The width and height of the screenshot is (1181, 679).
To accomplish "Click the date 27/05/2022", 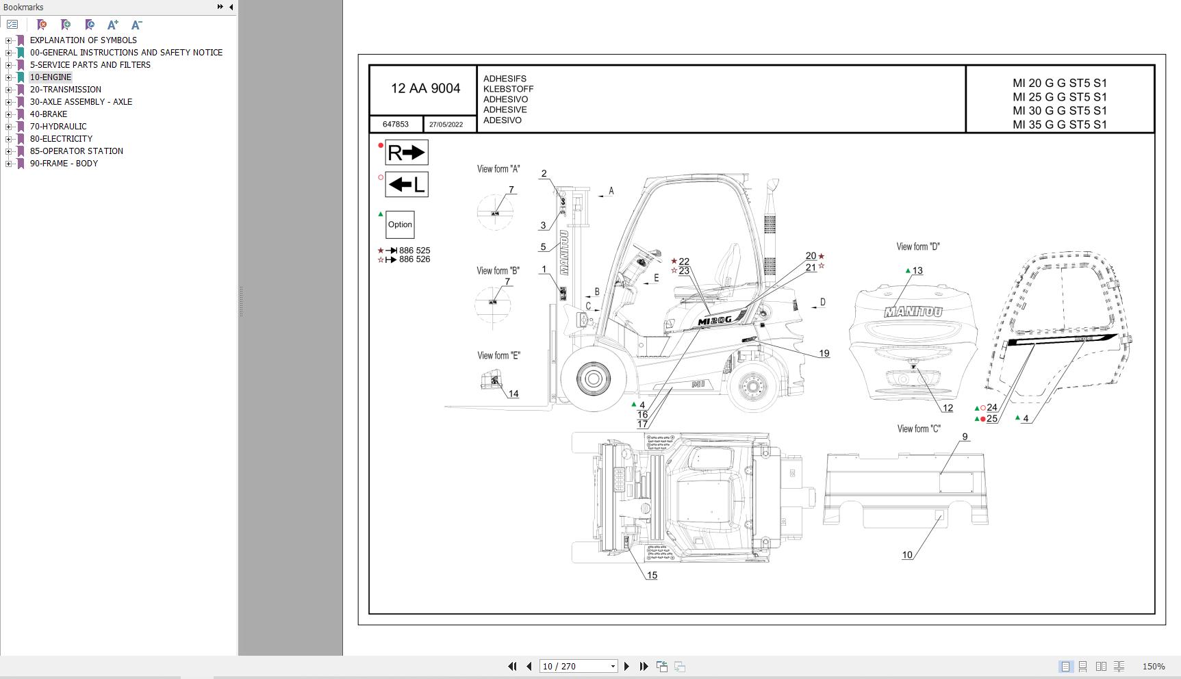I will pyautogui.click(x=446, y=125).
